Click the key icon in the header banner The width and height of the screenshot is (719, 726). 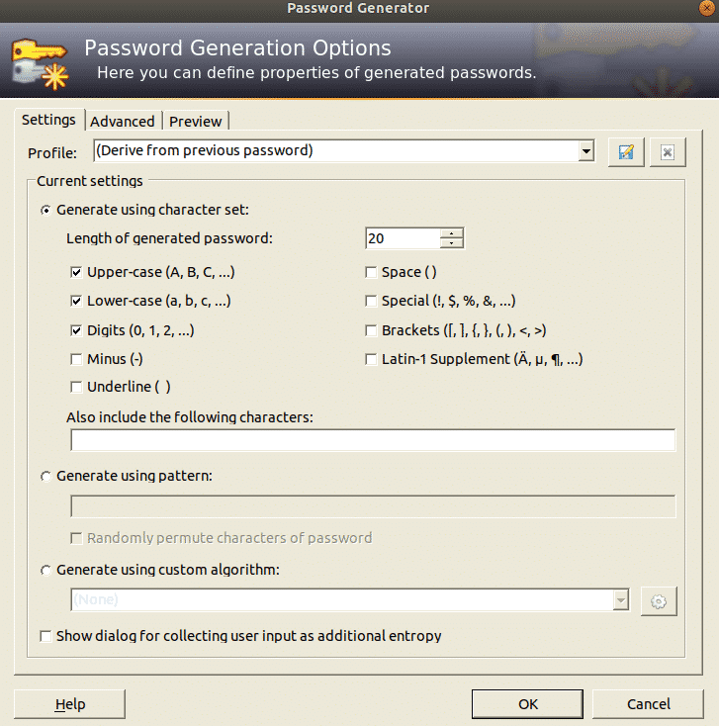pyautogui.click(x=39, y=60)
